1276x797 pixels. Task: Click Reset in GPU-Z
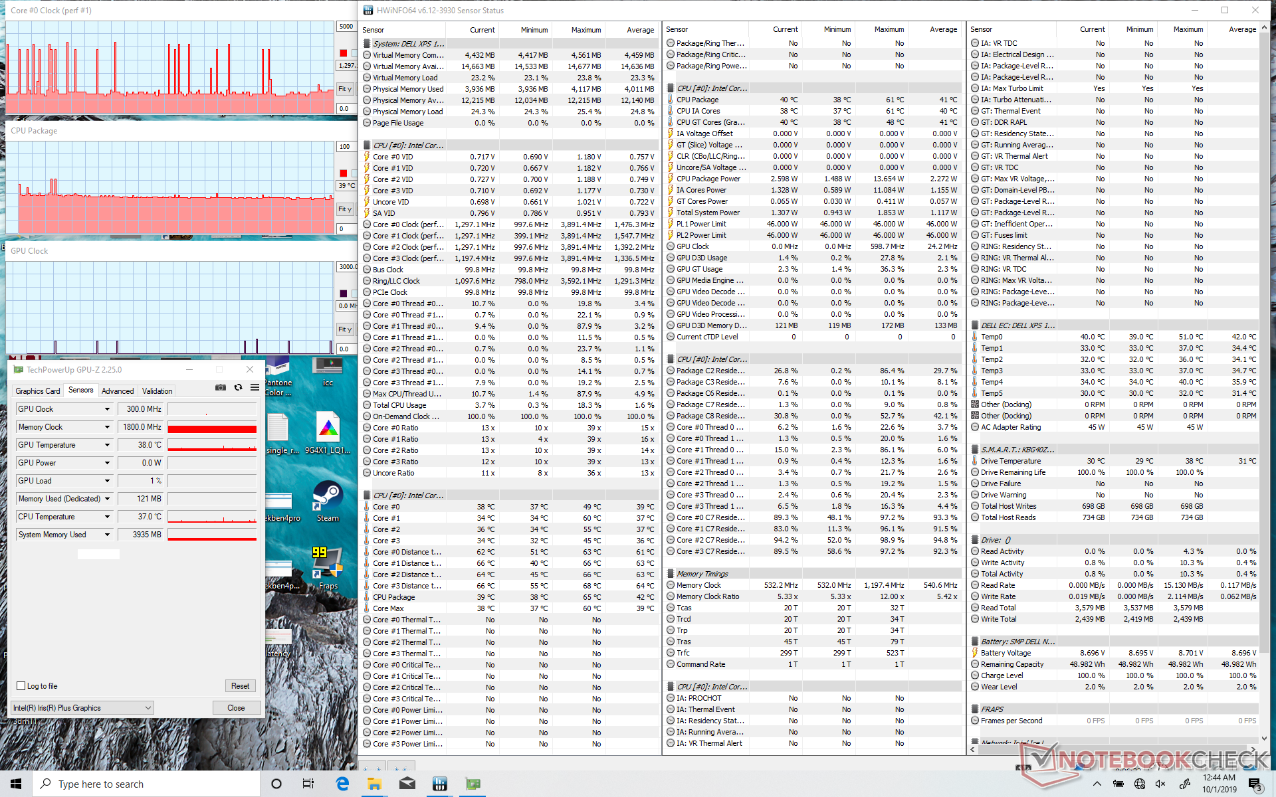(x=241, y=686)
